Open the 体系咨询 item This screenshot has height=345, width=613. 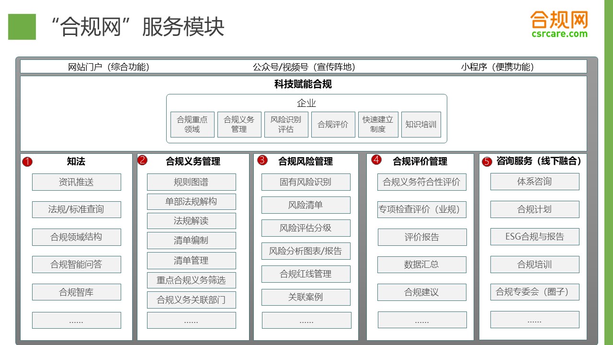[535, 182]
